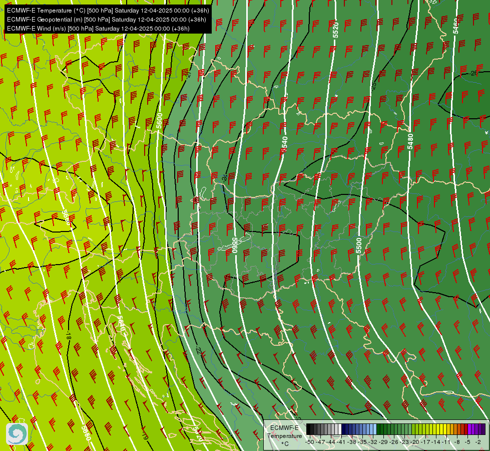
Task: Click the 5560 geopotential contour label
Action: coord(235,245)
